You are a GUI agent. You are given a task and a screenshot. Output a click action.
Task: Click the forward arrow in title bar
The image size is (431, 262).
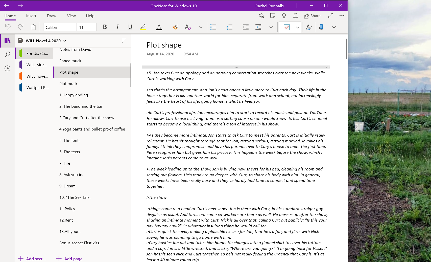coord(20,5)
